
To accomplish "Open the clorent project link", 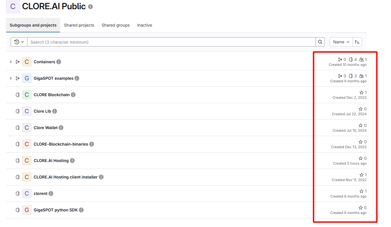I will [x=40, y=193].
